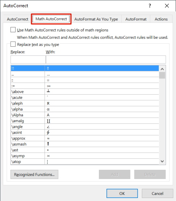Click the list scrollbar thumb
The width and height of the screenshot is (176, 201).
(162, 75)
